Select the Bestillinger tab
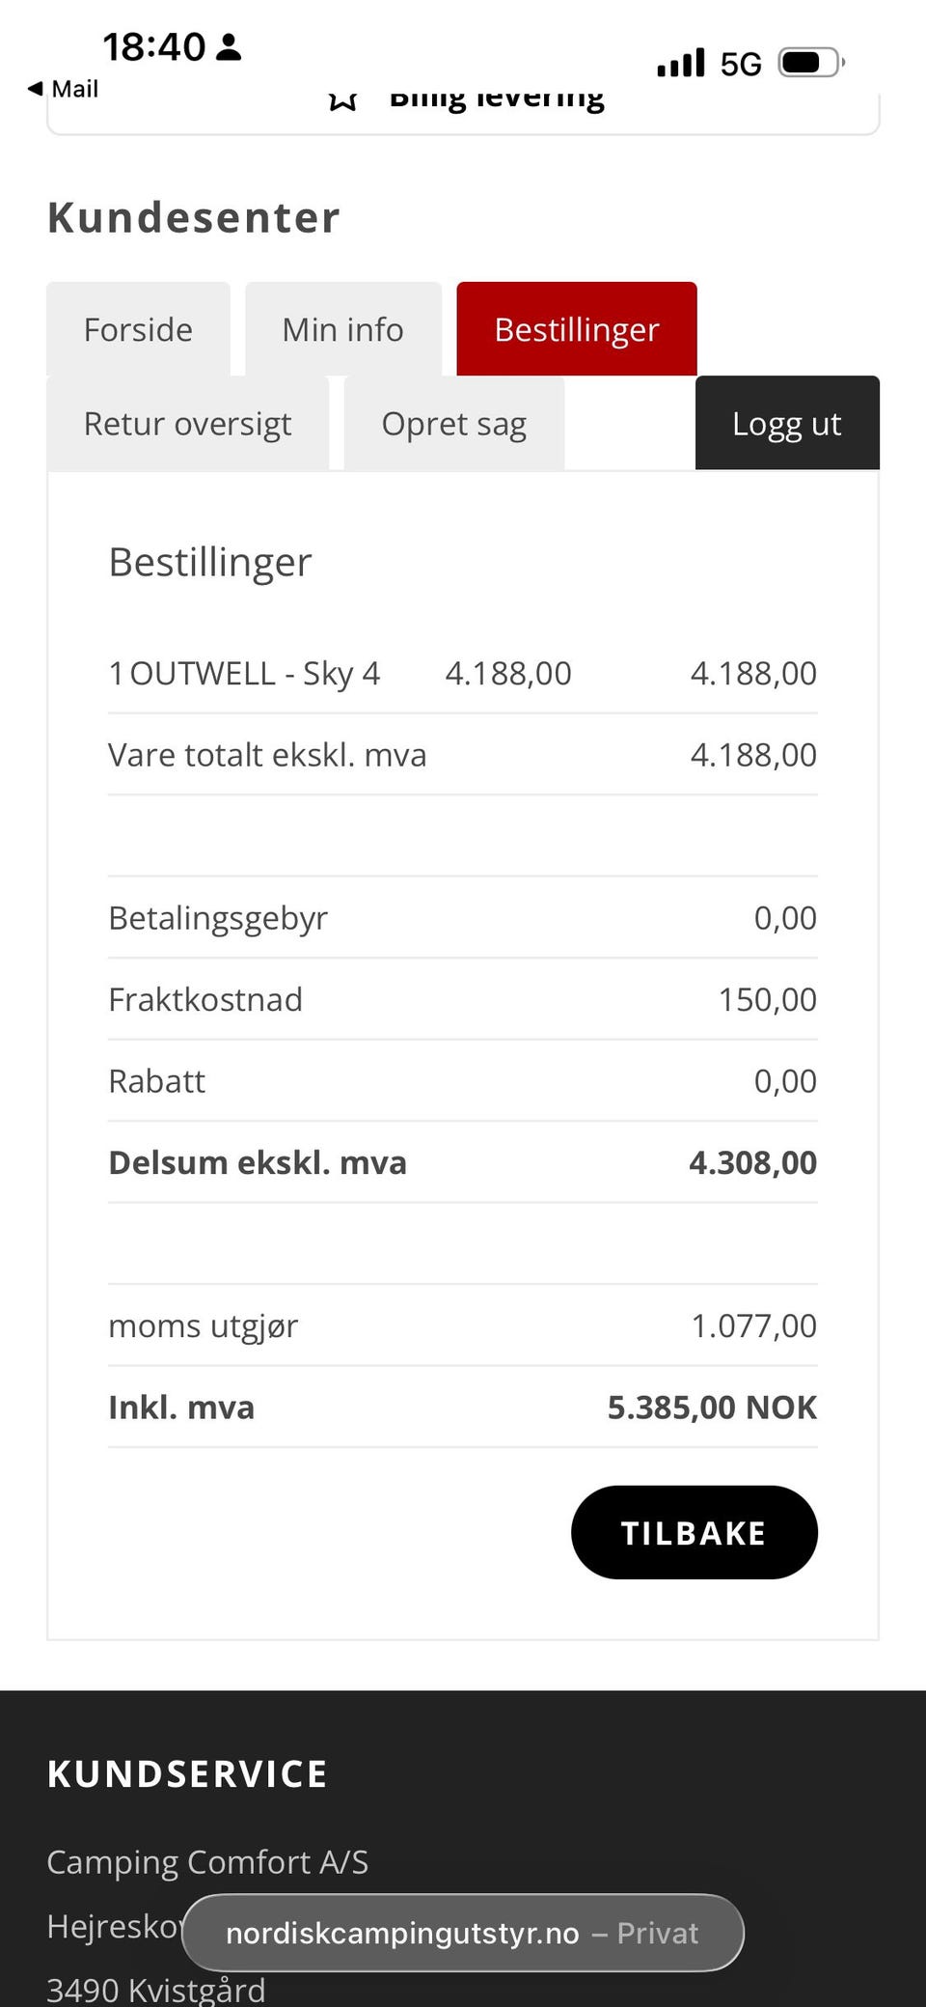The image size is (926, 2007). coord(577,329)
